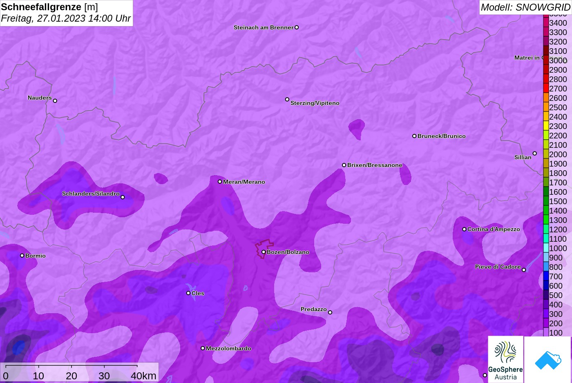572x383 pixels.
Task: Select the 2300 m yellow legend swatch
Action: [546, 126]
